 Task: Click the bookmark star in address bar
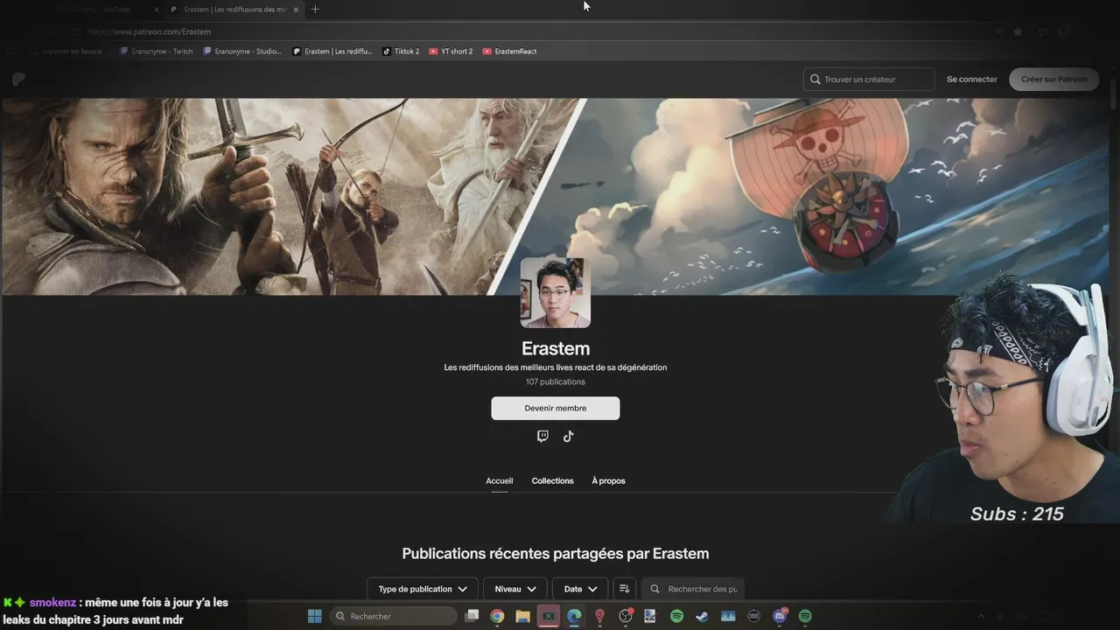click(x=1018, y=31)
